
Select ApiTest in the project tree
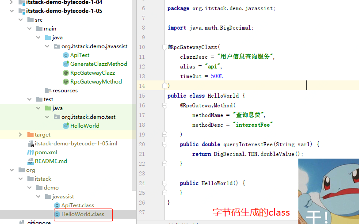click(80, 55)
